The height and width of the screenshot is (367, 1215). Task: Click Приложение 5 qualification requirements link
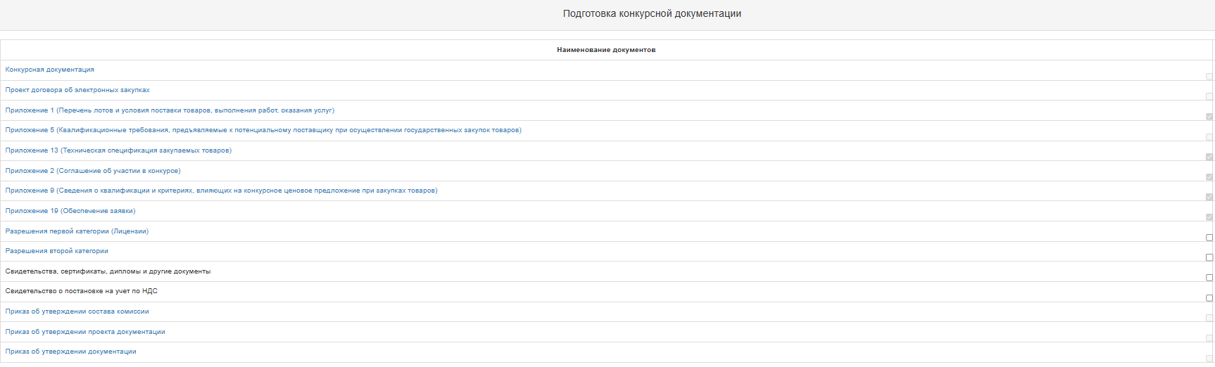click(263, 130)
